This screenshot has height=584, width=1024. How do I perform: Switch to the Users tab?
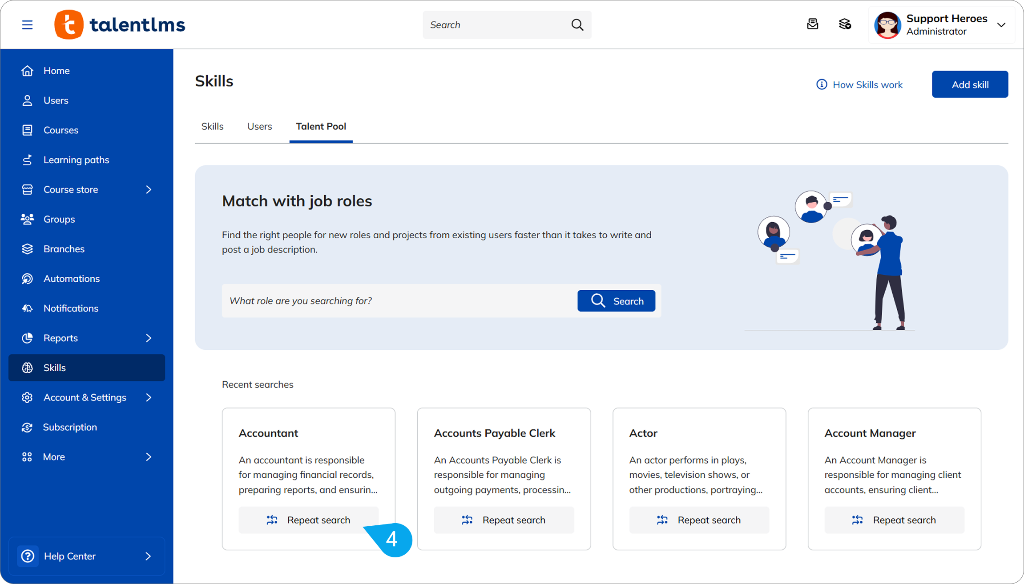tap(259, 126)
